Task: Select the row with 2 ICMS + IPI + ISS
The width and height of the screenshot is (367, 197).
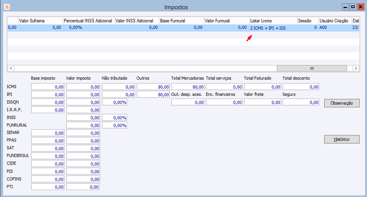Action: point(183,28)
